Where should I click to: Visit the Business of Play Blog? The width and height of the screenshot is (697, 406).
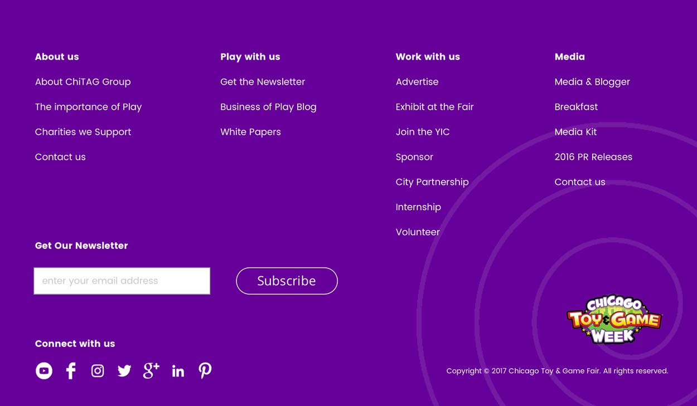point(268,107)
